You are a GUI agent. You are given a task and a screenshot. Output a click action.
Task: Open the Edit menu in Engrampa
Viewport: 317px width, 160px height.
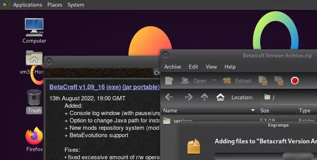pos(193,67)
